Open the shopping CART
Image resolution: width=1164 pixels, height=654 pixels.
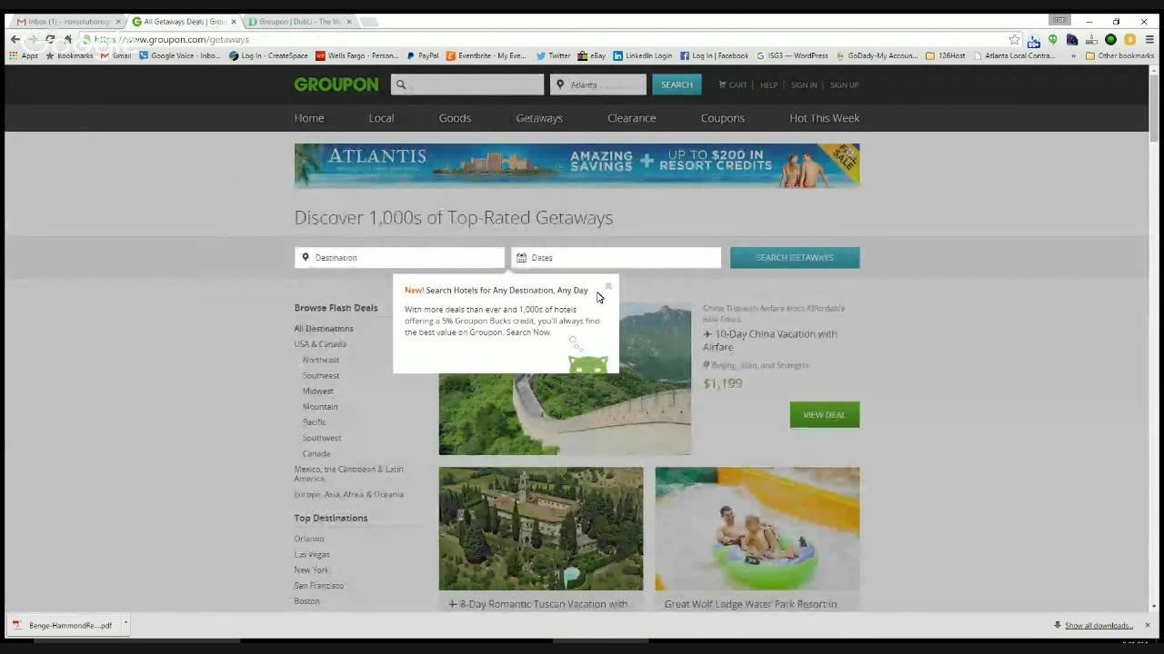(733, 84)
